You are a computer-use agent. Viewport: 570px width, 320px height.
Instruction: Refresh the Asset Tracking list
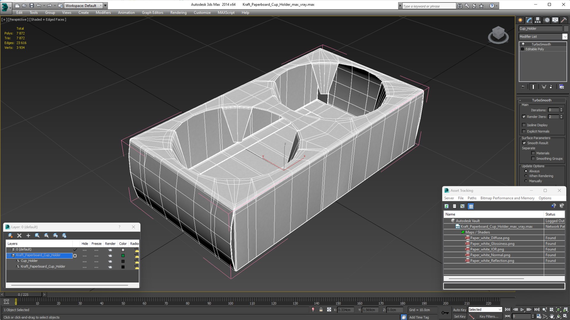point(446,206)
